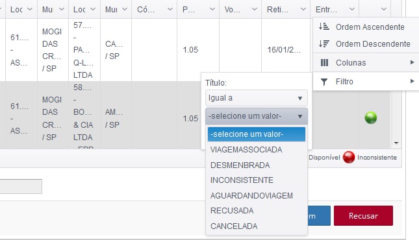Choose CANCELADA from the list
The width and height of the screenshot is (419, 240).
point(257,226)
